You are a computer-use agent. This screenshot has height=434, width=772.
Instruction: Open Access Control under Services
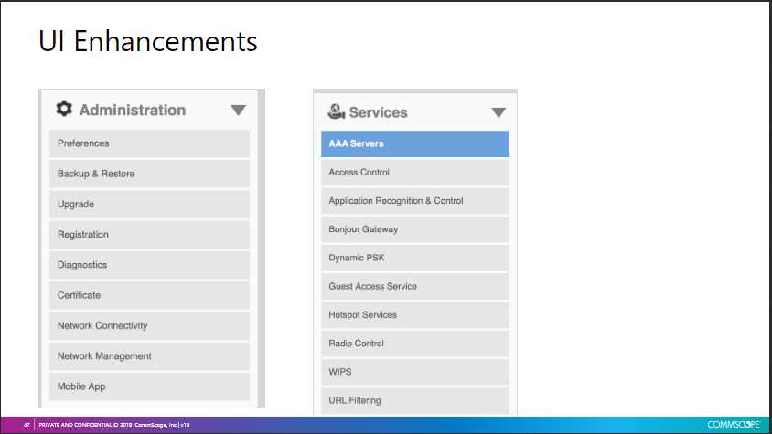[414, 173]
